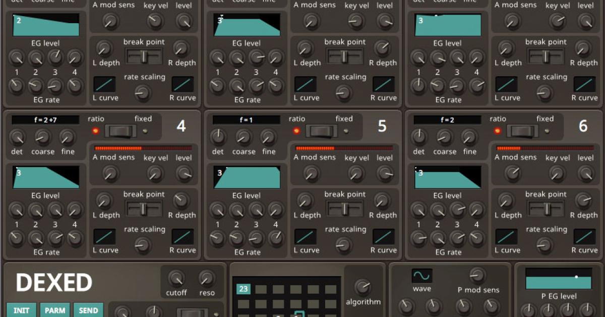Click operator 6 'f = 2' frequency display
Image resolution: width=605 pixels, height=317 pixels.
point(448,120)
